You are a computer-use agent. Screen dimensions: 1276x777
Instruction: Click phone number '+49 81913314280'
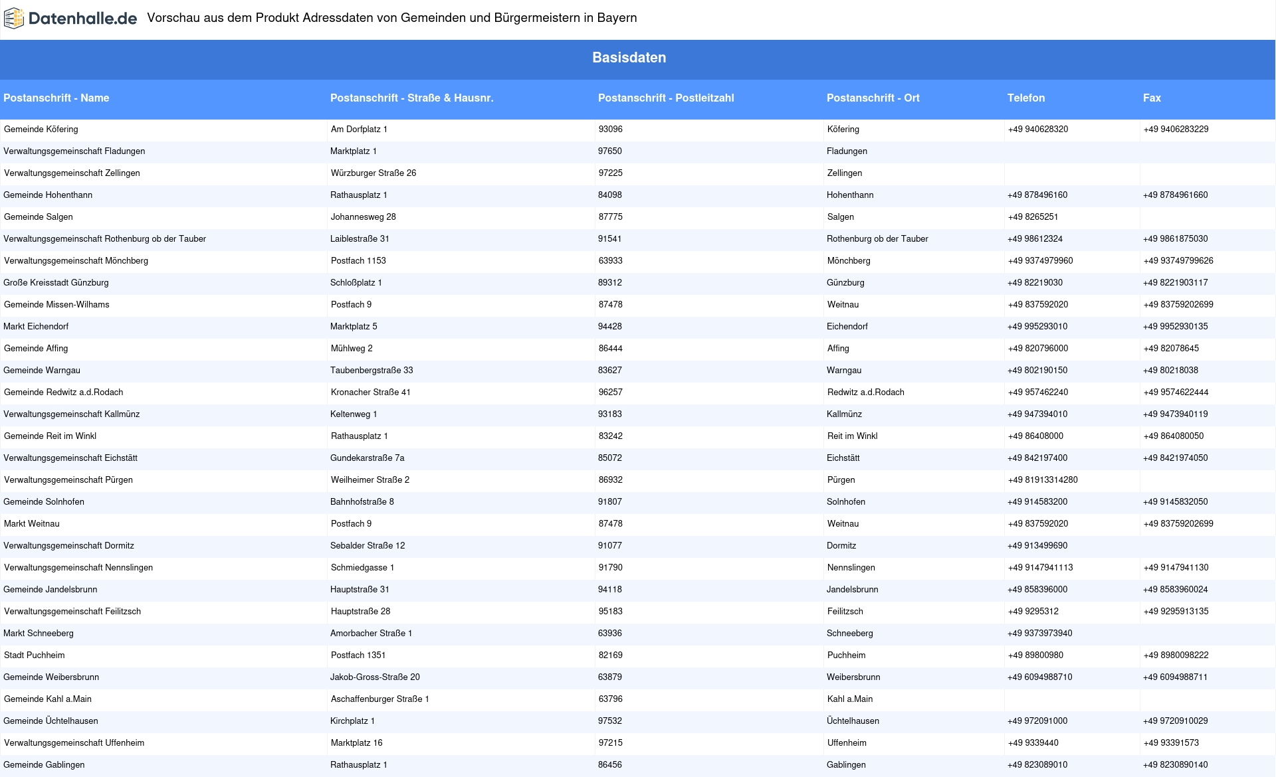[1043, 480]
